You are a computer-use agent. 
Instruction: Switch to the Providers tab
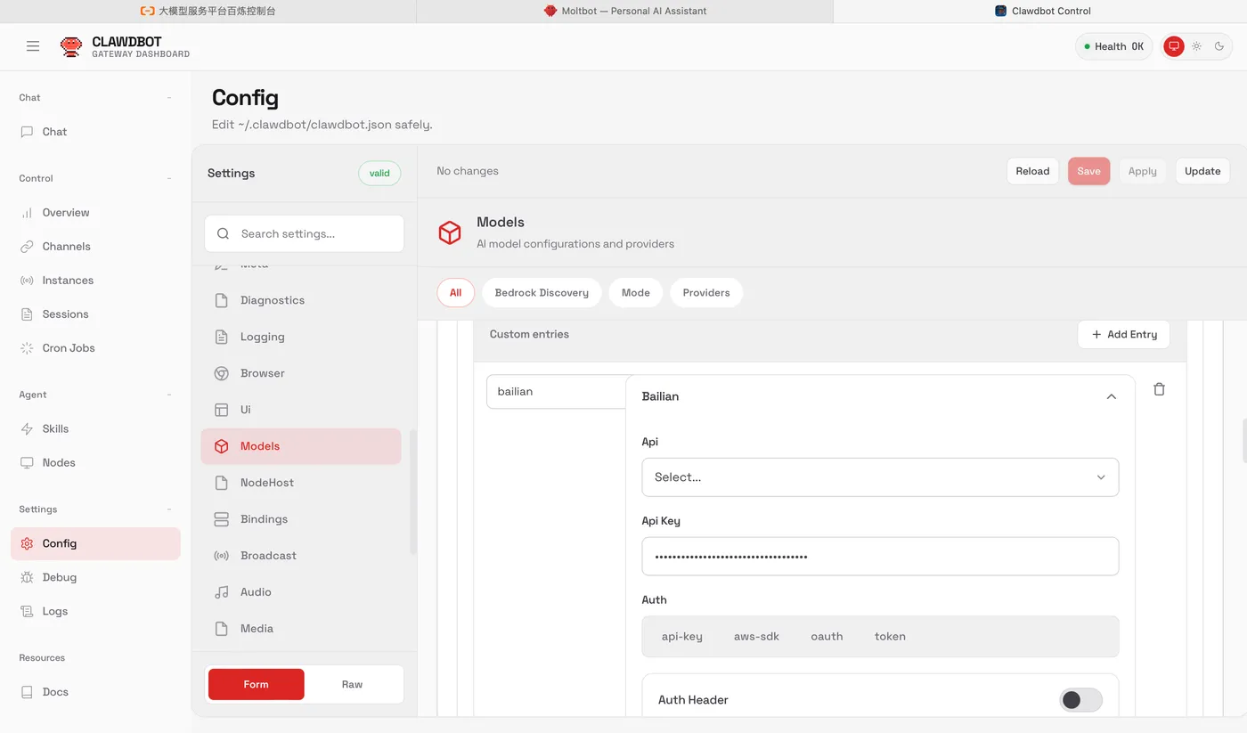click(x=705, y=293)
